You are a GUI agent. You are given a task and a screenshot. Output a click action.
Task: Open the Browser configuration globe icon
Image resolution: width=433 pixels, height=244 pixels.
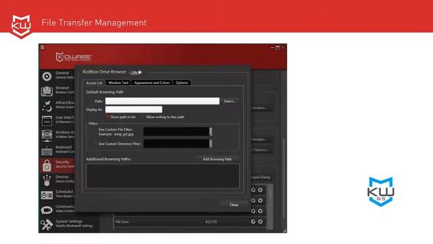tap(47, 91)
